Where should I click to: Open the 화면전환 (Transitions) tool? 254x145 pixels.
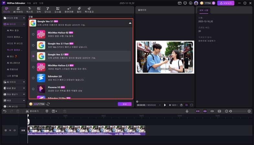[69, 10]
